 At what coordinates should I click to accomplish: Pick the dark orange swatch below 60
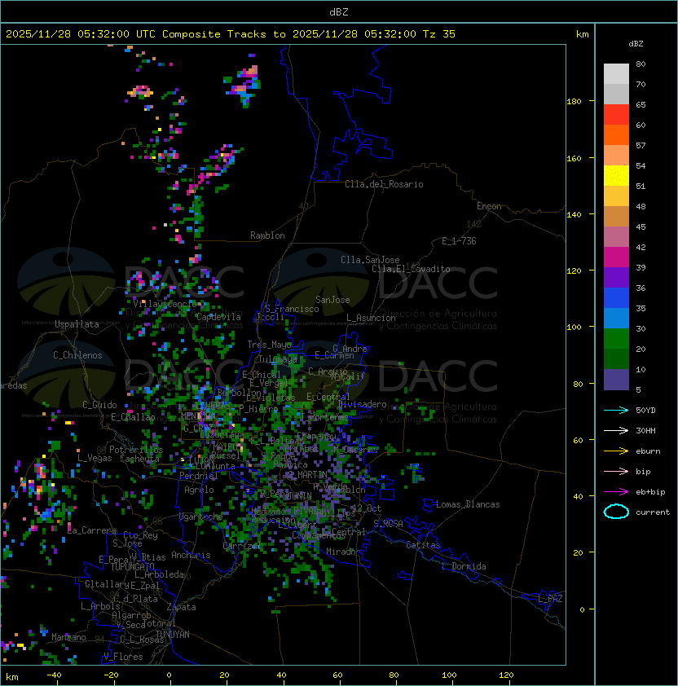tap(616, 134)
